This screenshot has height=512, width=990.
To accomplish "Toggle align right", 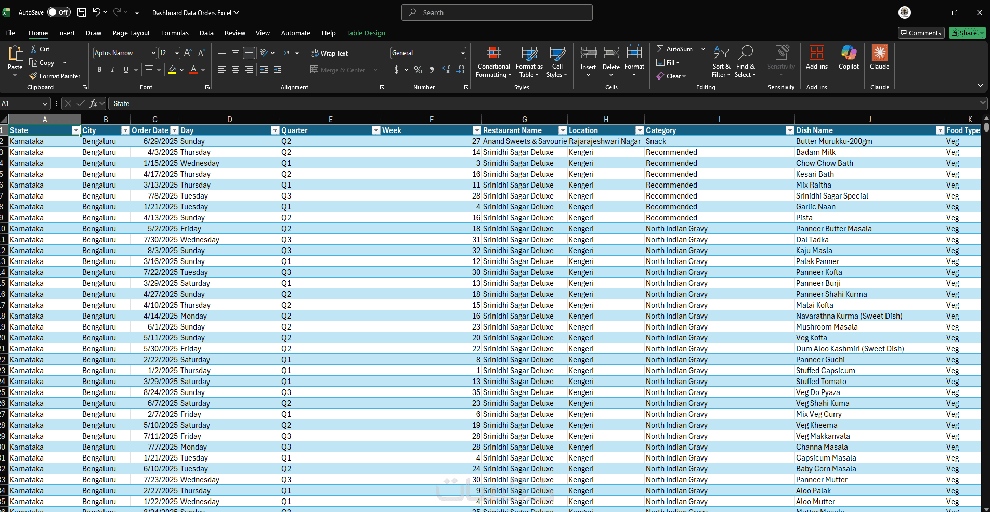I will 249,70.
